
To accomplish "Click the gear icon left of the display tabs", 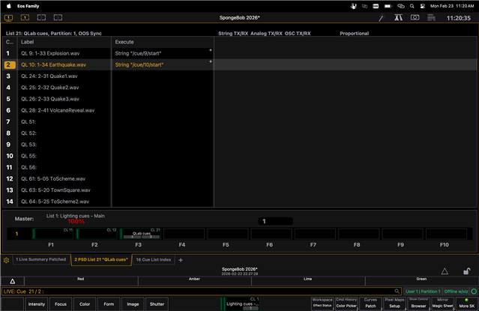I will pos(6,260).
